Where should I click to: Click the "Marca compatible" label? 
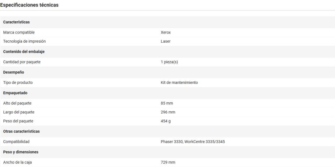[x=19, y=33]
